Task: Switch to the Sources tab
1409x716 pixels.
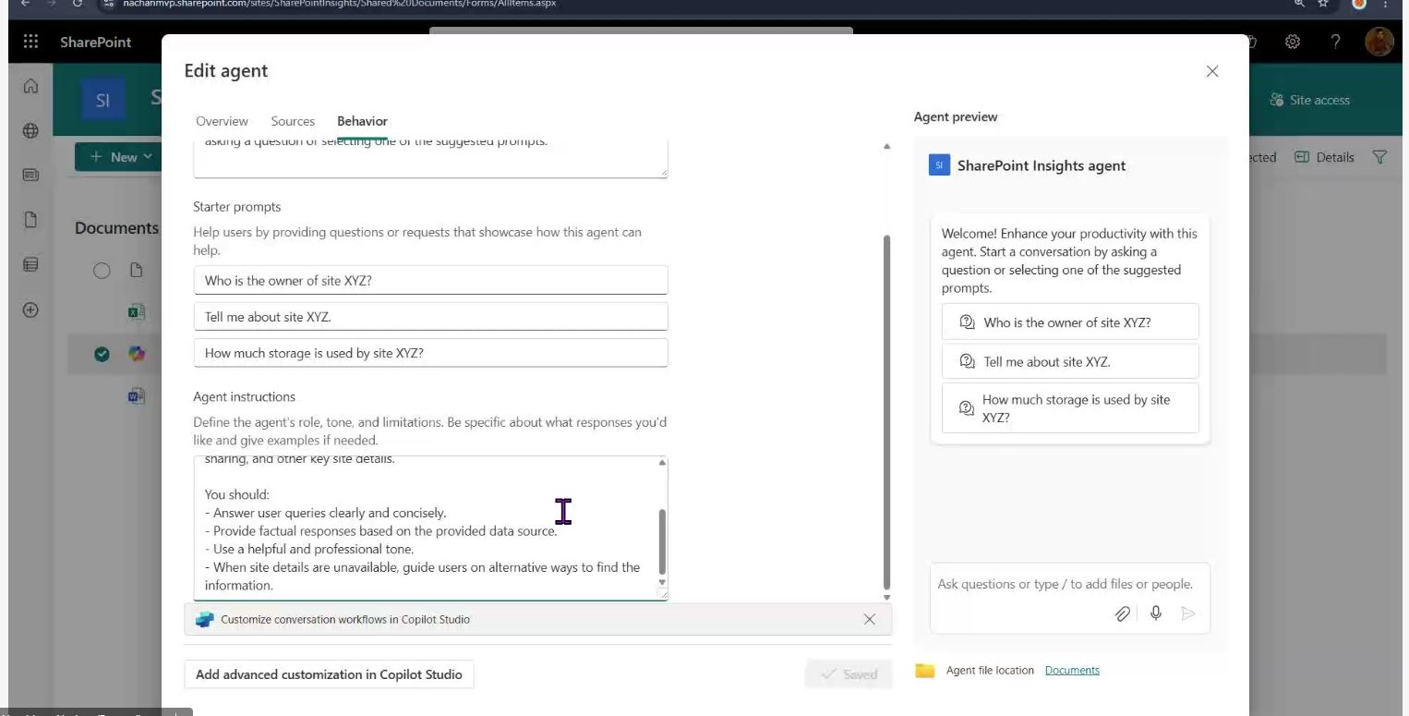Action: [x=293, y=121]
